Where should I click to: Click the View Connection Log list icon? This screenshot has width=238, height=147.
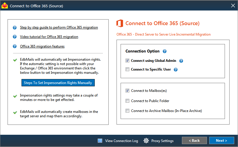(x=100, y=141)
